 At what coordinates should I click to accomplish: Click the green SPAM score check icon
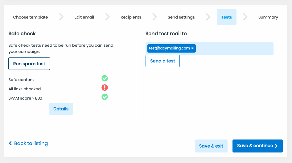(105, 97)
